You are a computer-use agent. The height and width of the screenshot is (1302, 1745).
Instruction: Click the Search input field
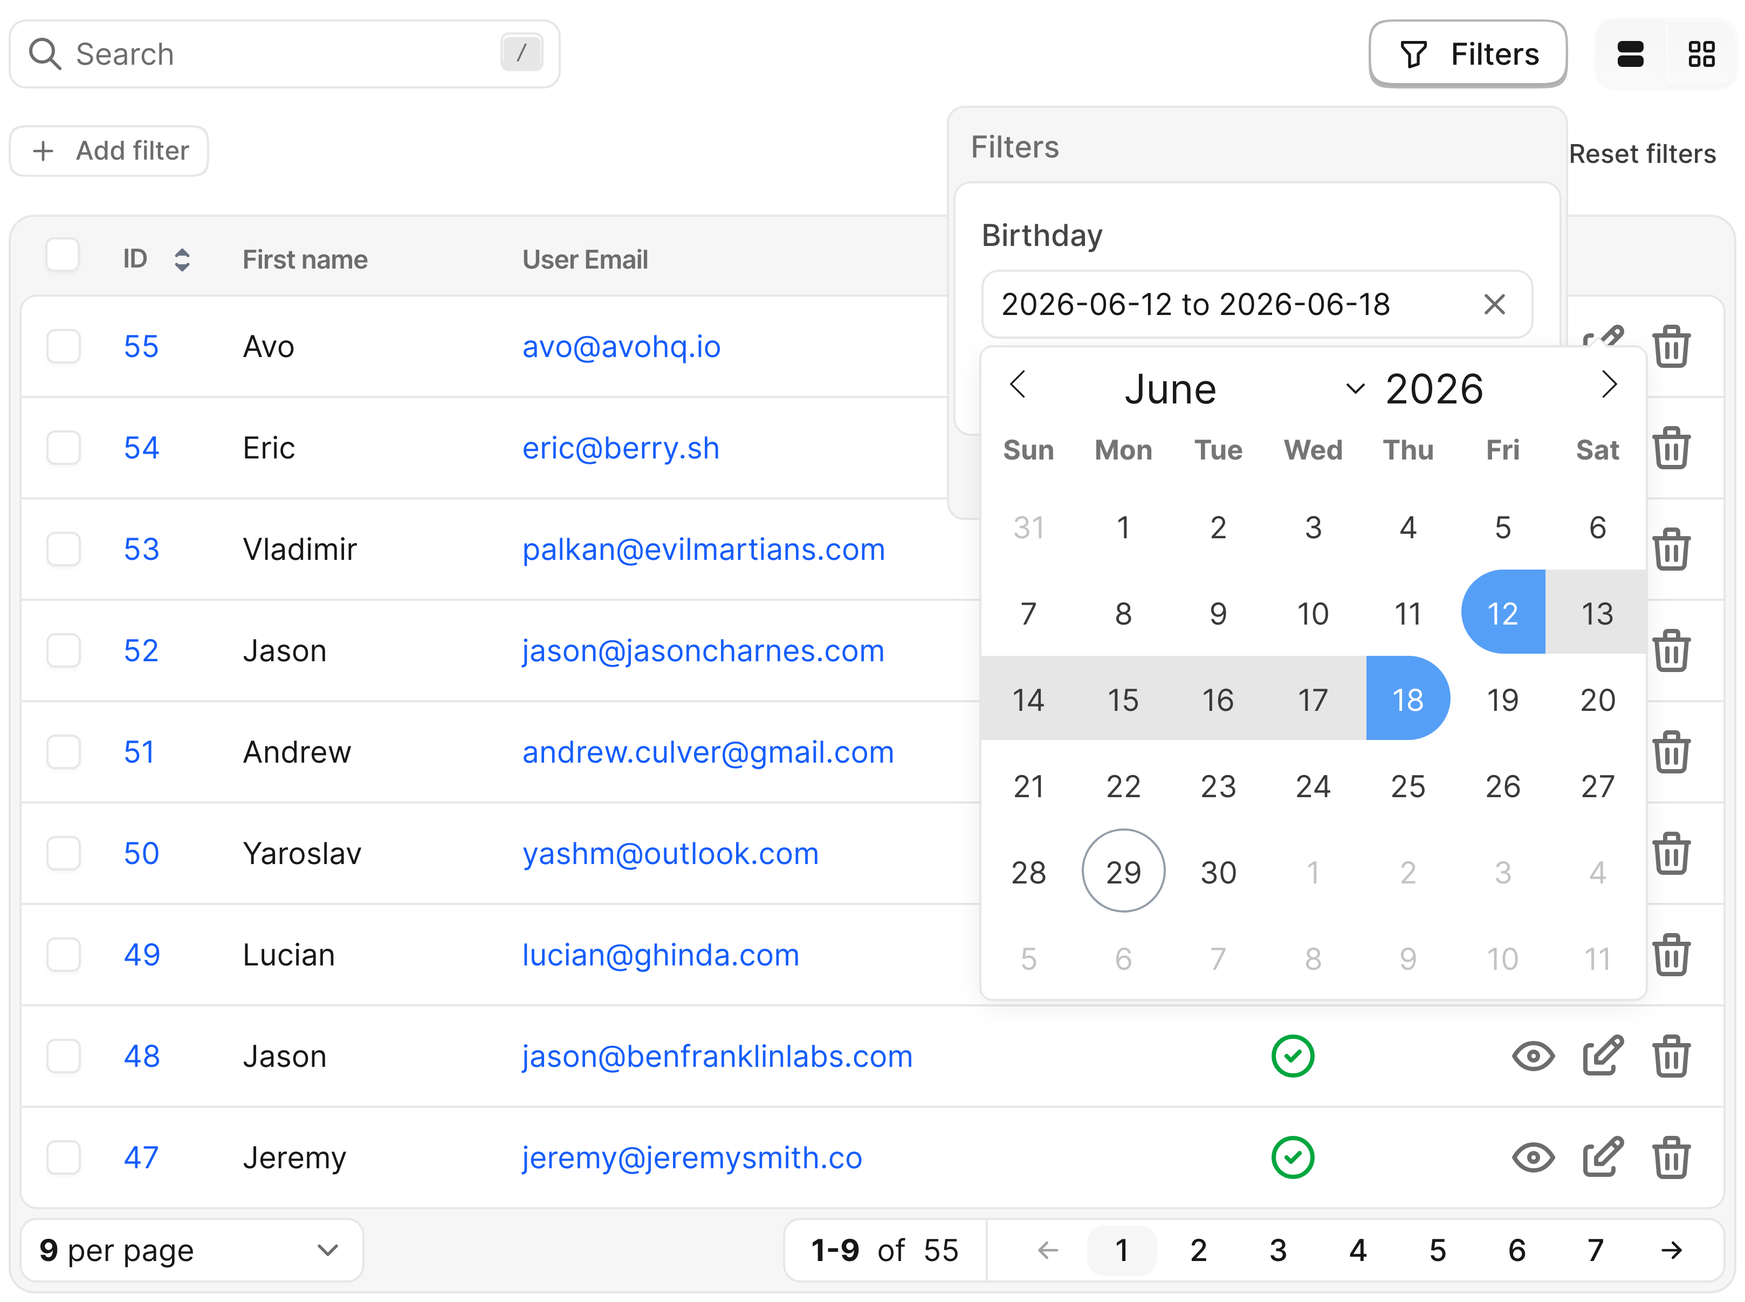[284, 54]
